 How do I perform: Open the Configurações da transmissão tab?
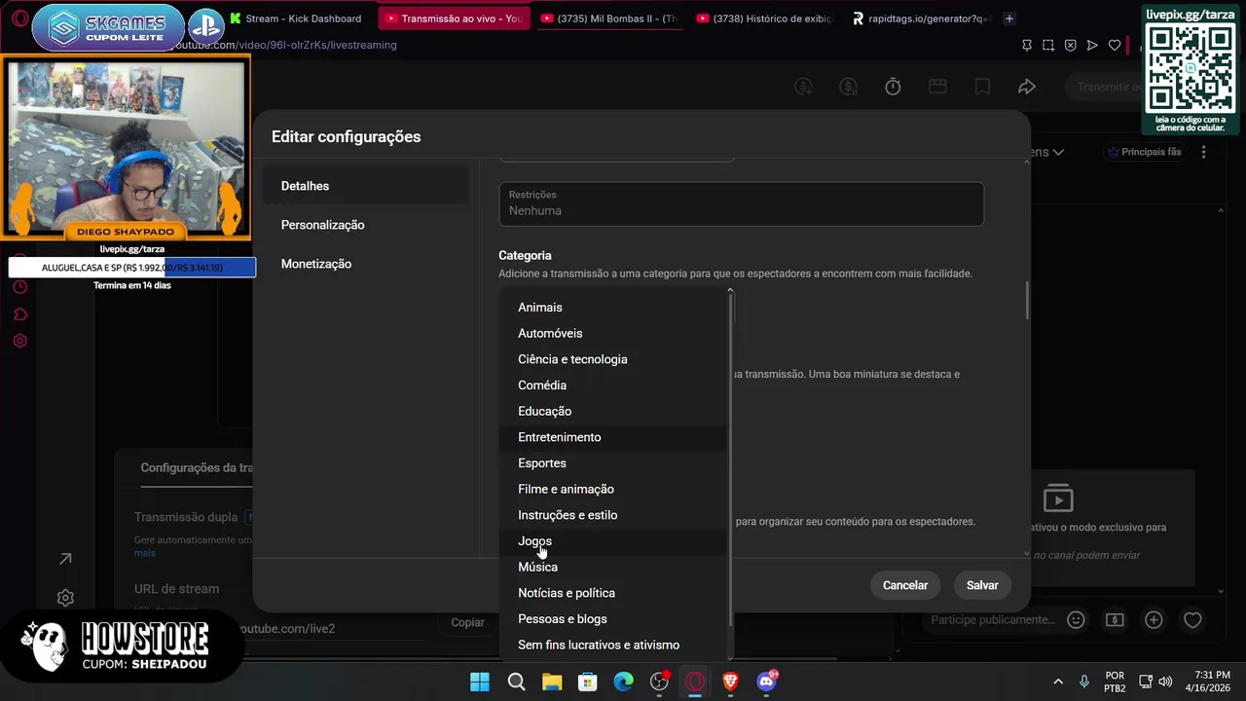[x=197, y=467]
